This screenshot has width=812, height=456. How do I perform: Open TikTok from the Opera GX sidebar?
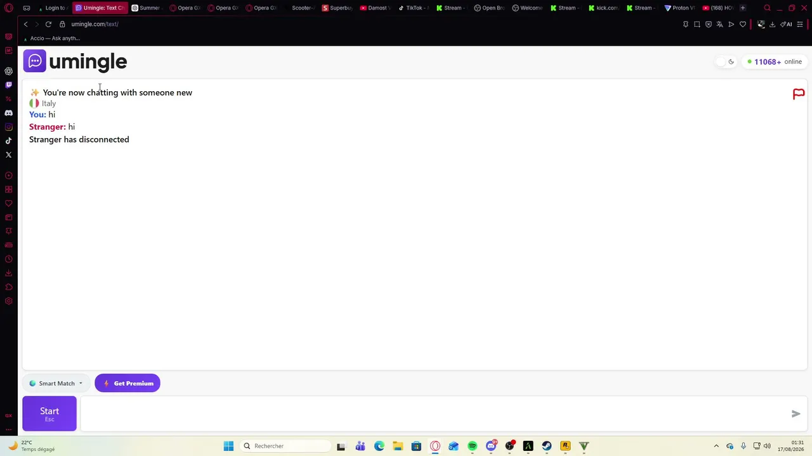tap(8, 141)
